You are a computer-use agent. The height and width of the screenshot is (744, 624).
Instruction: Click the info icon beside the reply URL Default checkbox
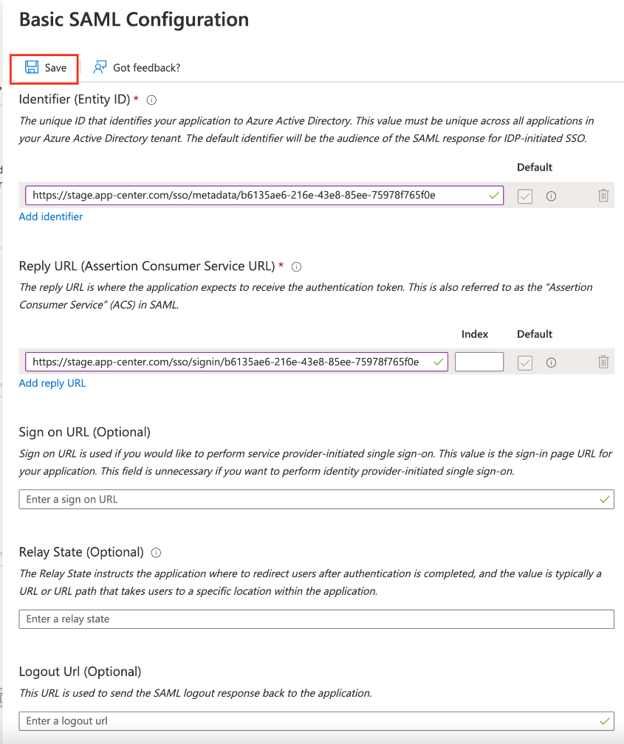pos(551,362)
